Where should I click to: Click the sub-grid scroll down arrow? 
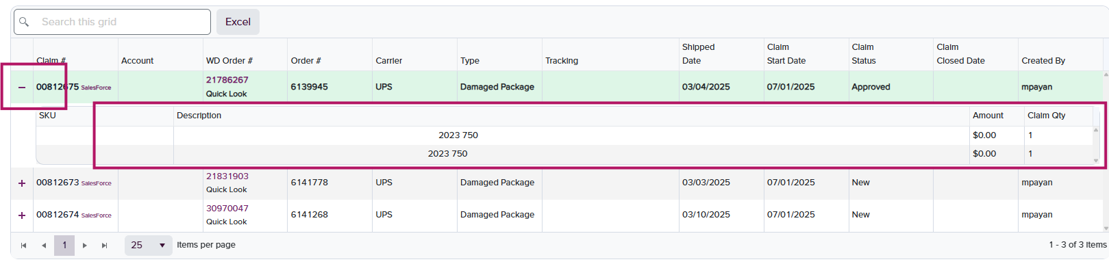(1096, 161)
